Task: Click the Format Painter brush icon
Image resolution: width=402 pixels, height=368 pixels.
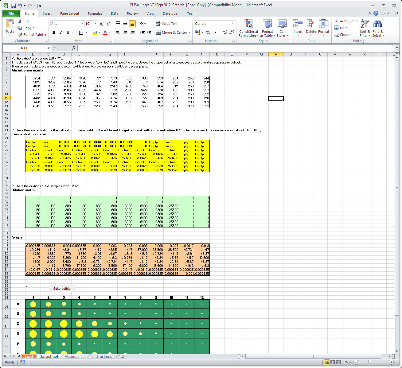Action: point(20,35)
